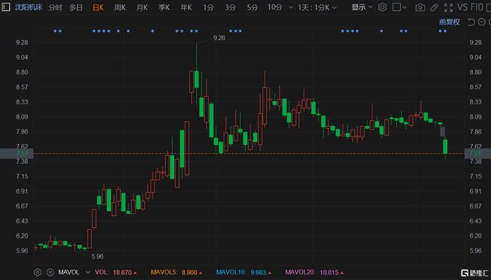Toggle the sidebar panel icon beside 沈阳机床

6,7
